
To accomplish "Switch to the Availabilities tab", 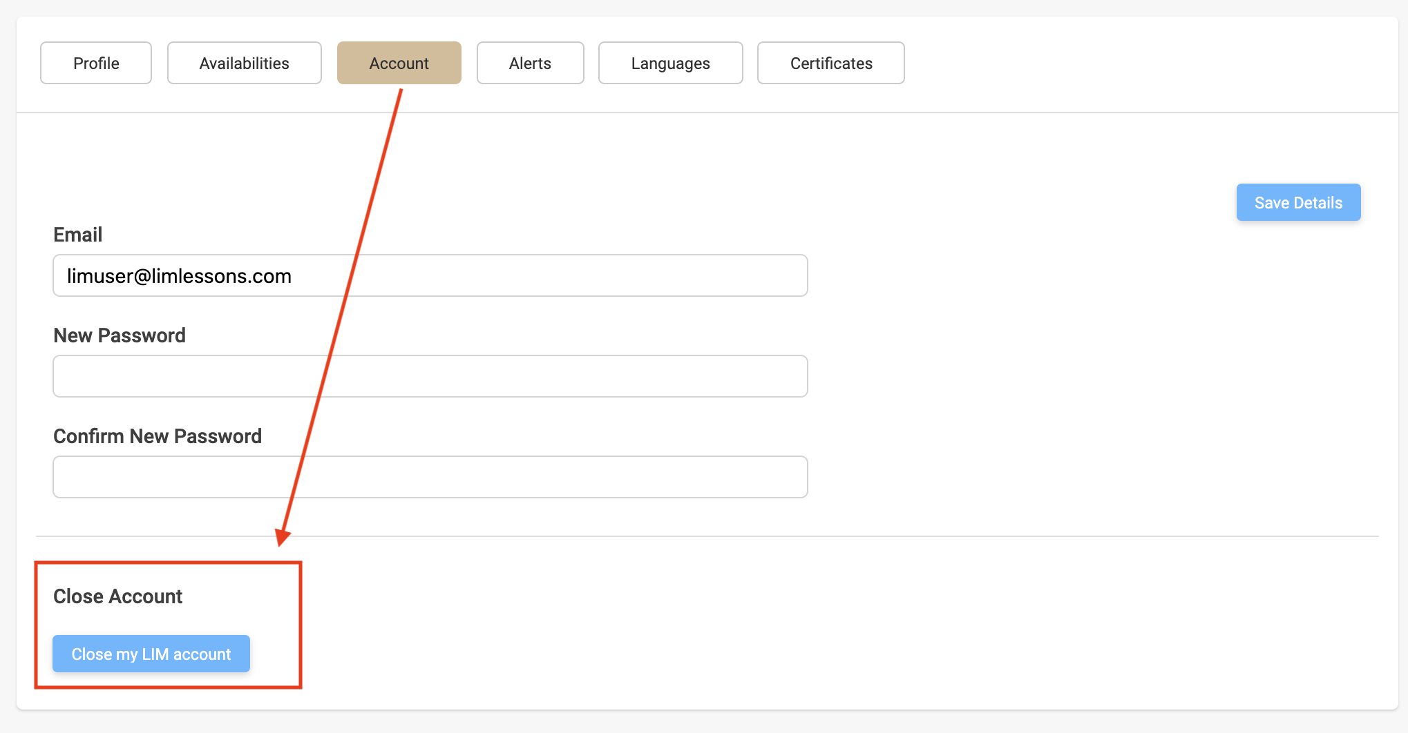I will pyautogui.click(x=244, y=63).
